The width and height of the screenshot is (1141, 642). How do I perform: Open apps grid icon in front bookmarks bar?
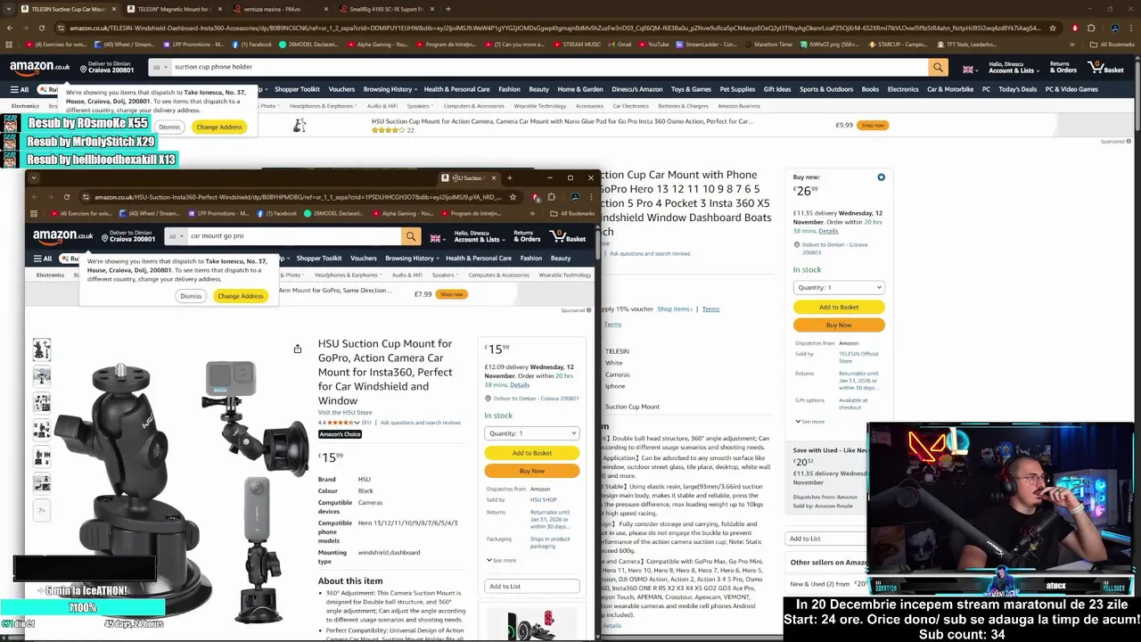pyautogui.click(x=34, y=213)
